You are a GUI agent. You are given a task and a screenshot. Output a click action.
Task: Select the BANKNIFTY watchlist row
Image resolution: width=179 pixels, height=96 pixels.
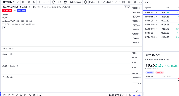(x=161, y=29)
